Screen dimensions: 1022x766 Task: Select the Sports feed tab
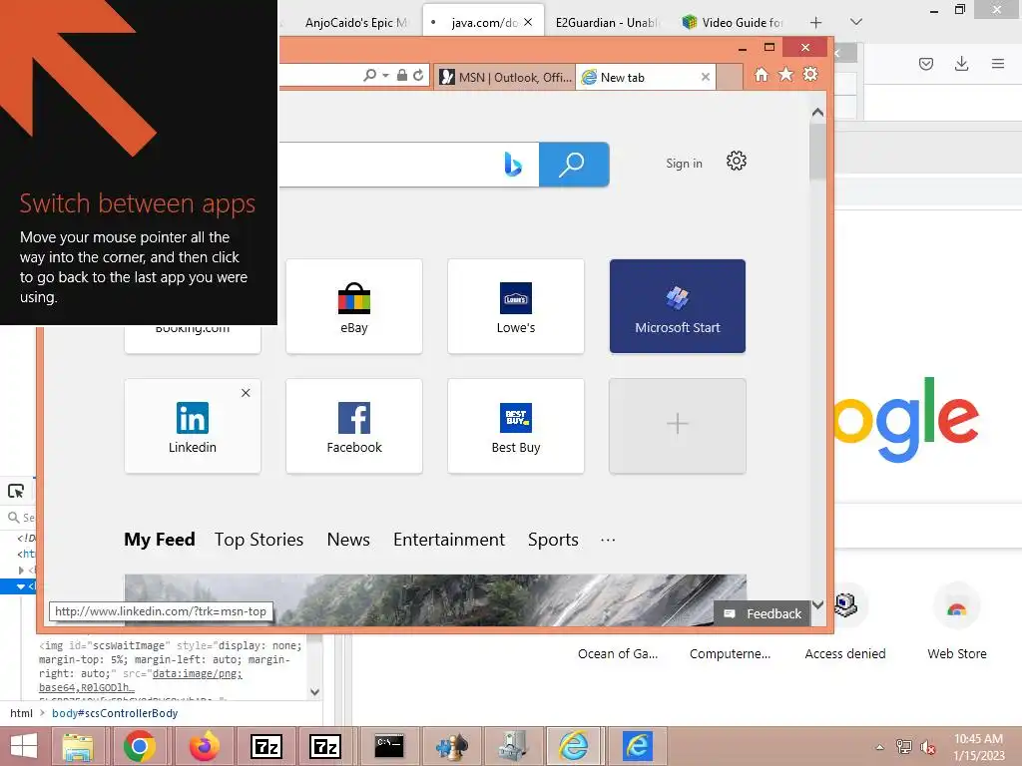553,540
